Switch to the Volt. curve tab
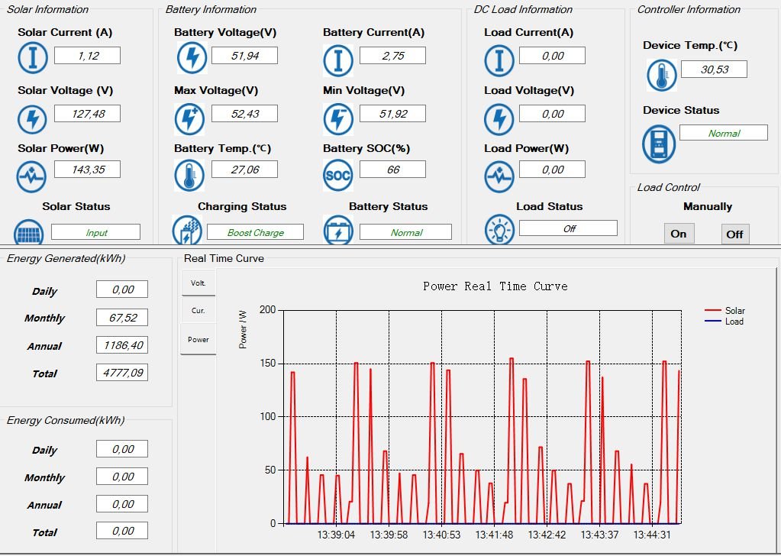 coord(198,283)
